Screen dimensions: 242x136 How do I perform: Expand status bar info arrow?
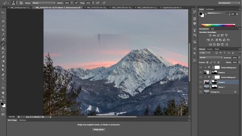[50, 117]
